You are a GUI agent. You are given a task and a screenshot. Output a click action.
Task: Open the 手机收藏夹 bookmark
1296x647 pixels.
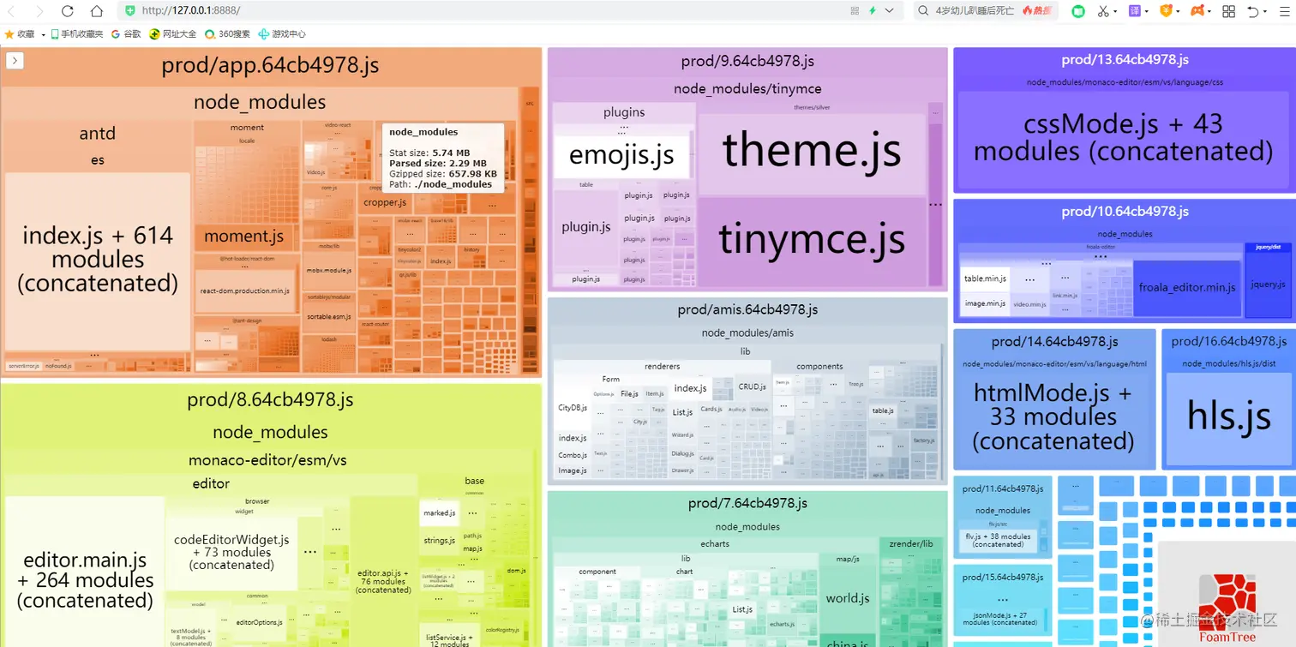click(76, 34)
